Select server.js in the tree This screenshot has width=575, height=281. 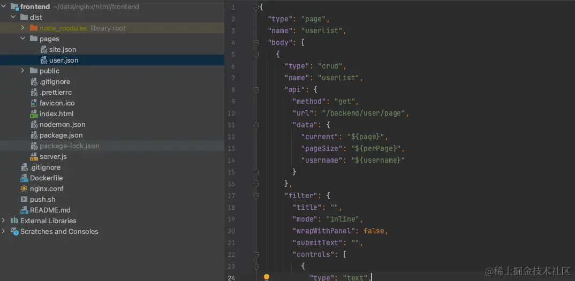pyautogui.click(x=53, y=157)
